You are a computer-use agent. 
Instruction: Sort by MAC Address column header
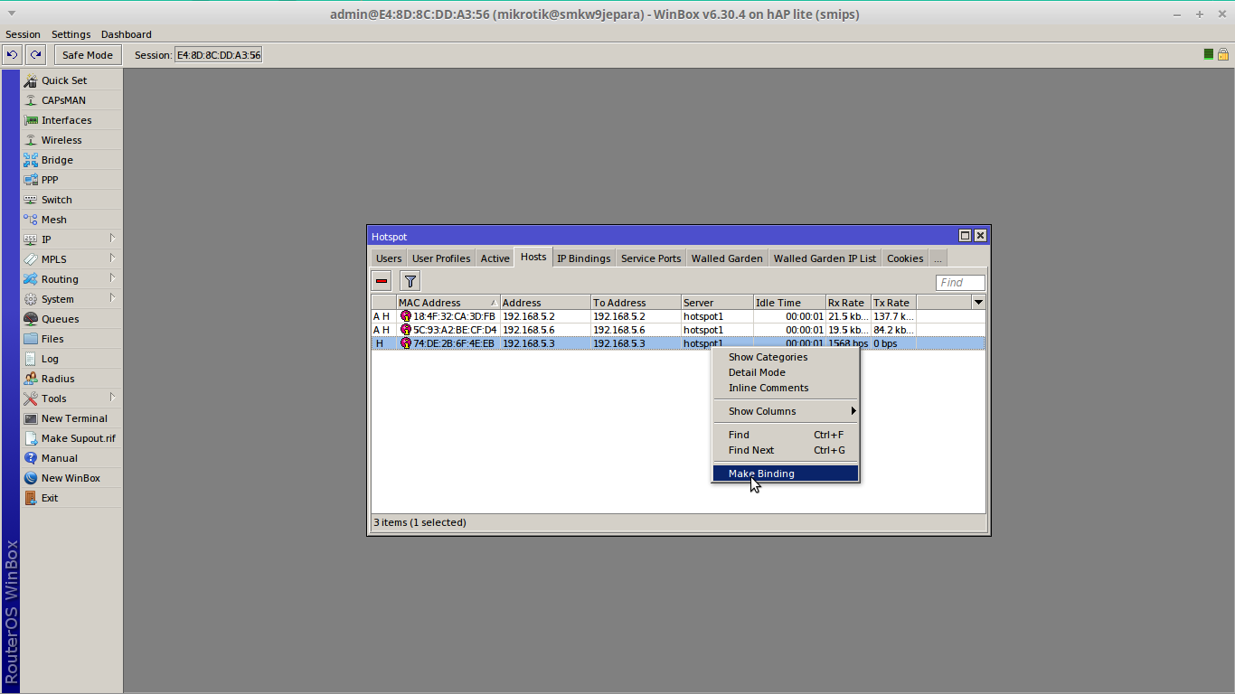tap(448, 303)
